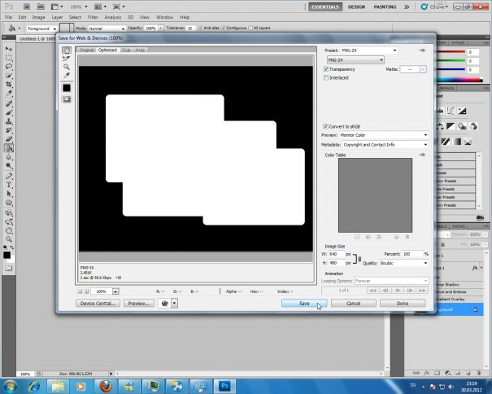This screenshot has height=394, width=492.
Task: Select the Pen tool
Action: (9, 176)
